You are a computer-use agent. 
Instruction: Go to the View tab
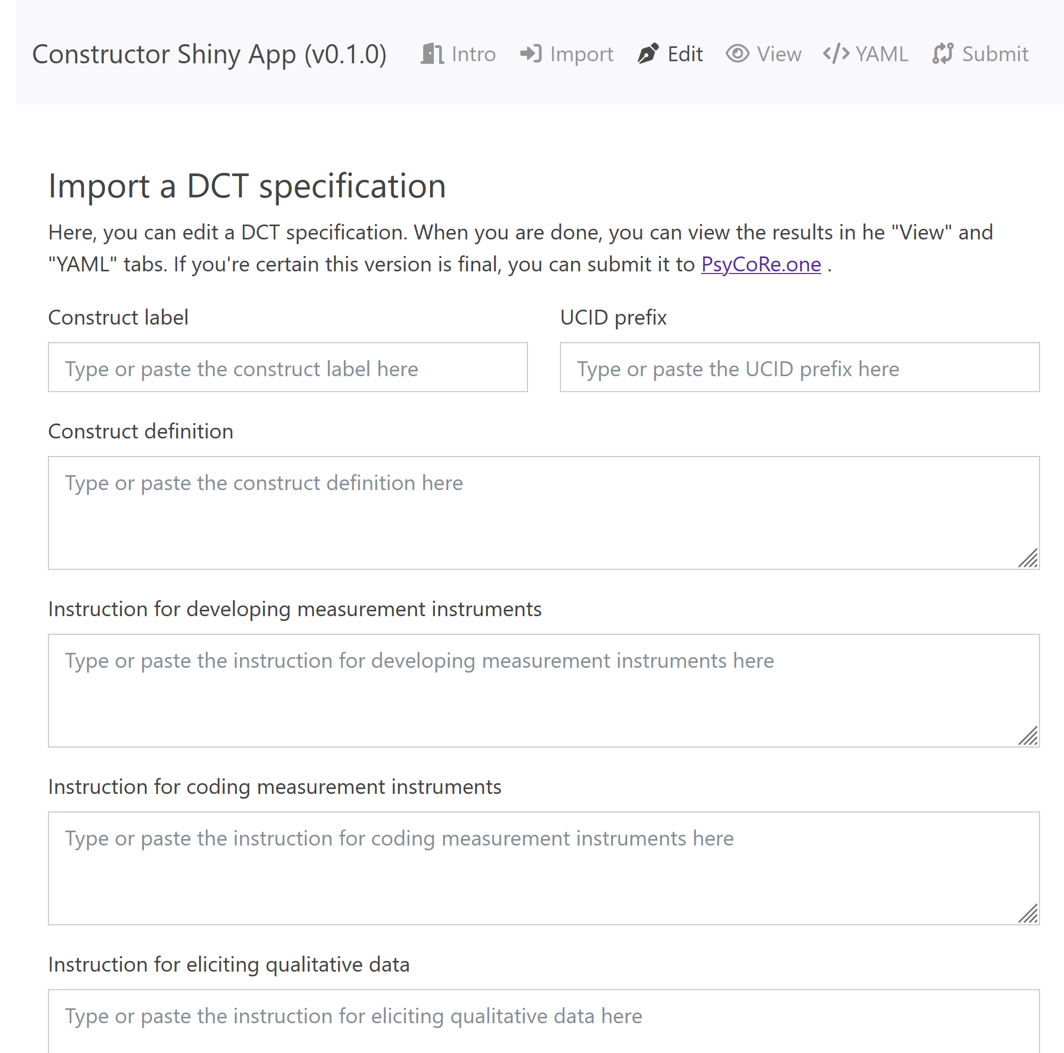point(779,54)
